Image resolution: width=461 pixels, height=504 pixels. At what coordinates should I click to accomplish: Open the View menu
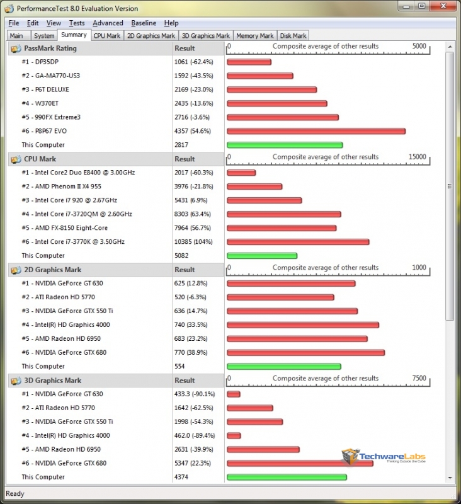tap(54, 23)
